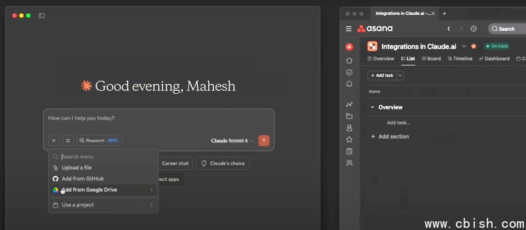Choose Add from GitHub

click(x=104, y=179)
